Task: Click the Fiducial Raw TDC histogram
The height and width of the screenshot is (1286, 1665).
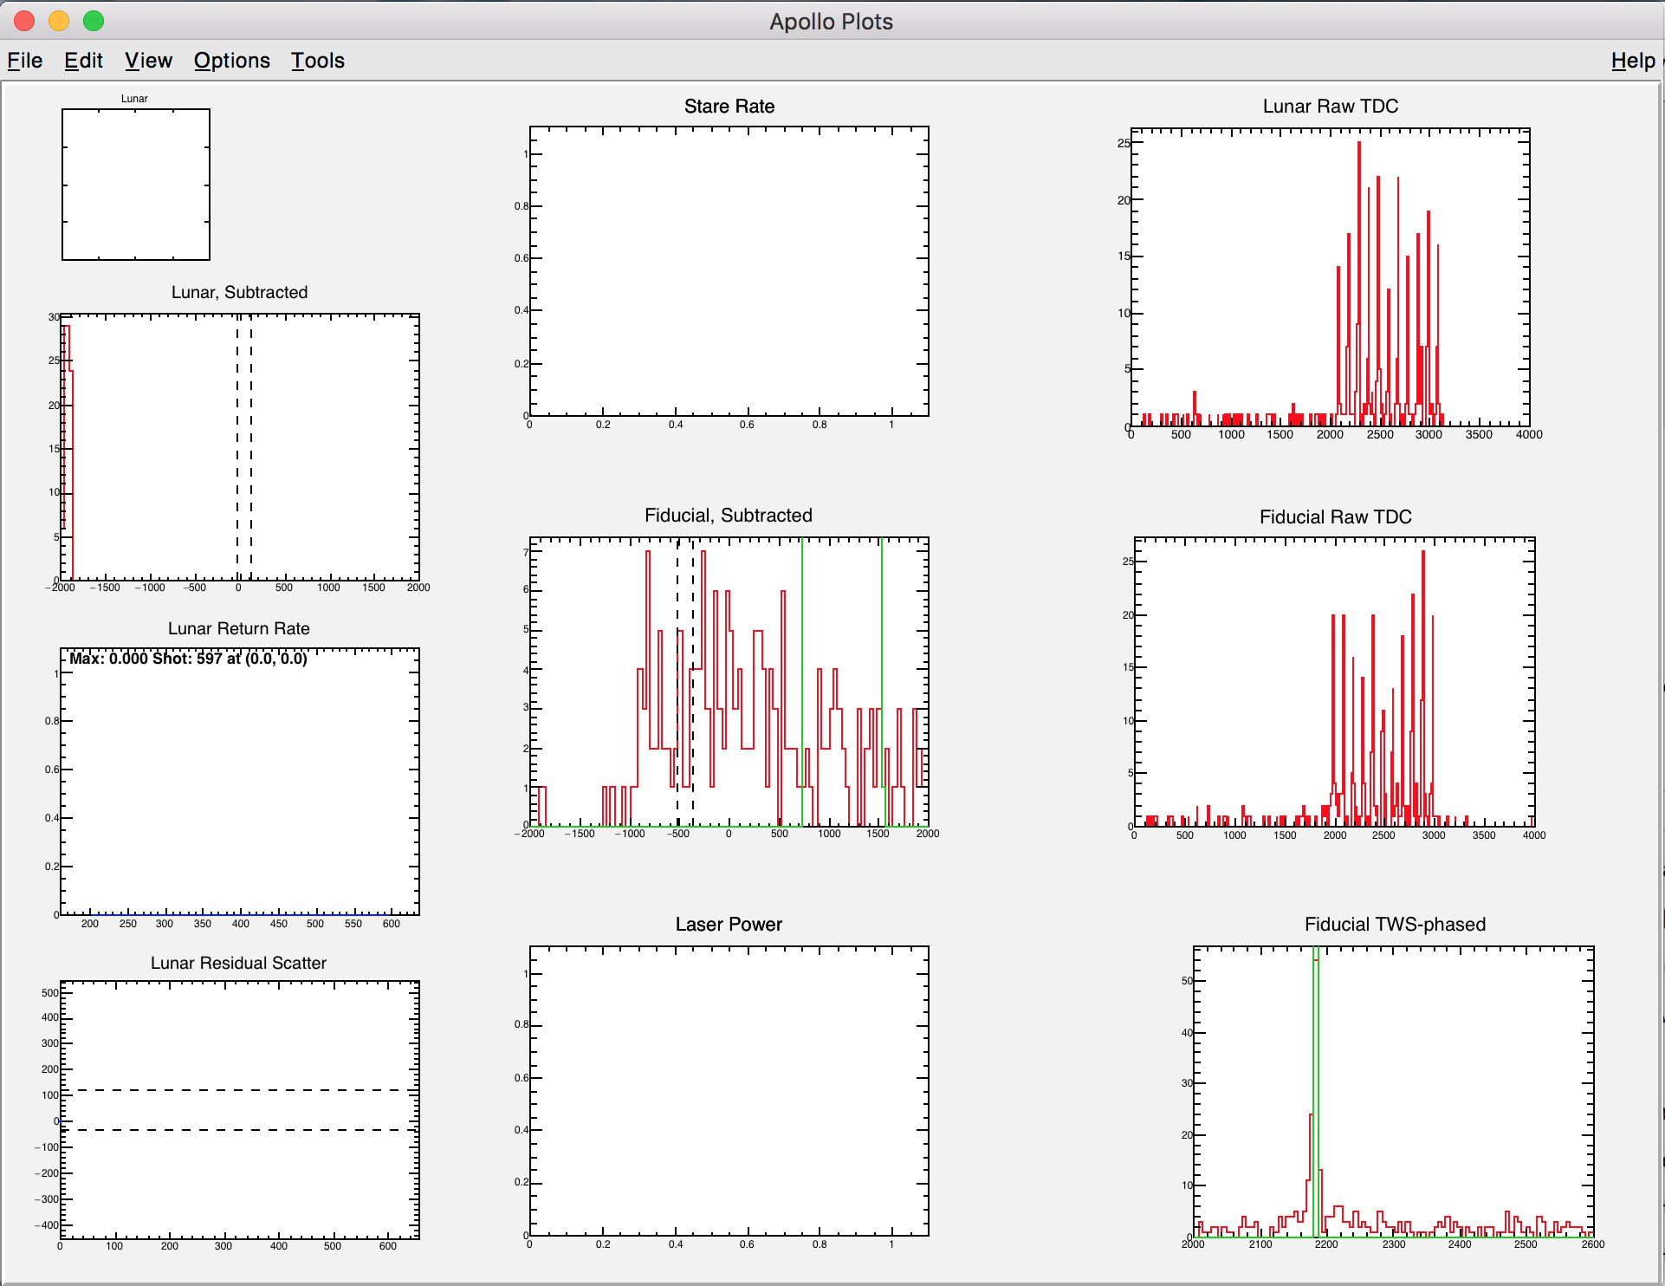Action: (x=1334, y=681)
